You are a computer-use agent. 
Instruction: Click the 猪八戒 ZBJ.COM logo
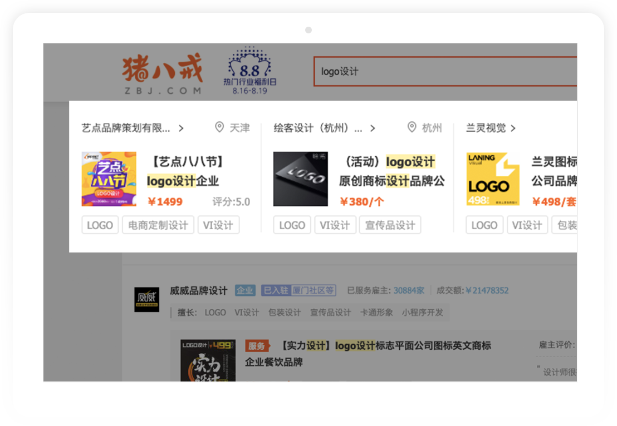point(163,75)
